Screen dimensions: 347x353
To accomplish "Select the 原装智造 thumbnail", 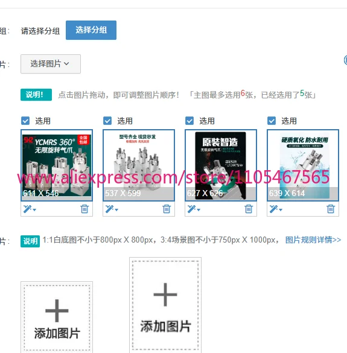I will (x=221, y=165).
